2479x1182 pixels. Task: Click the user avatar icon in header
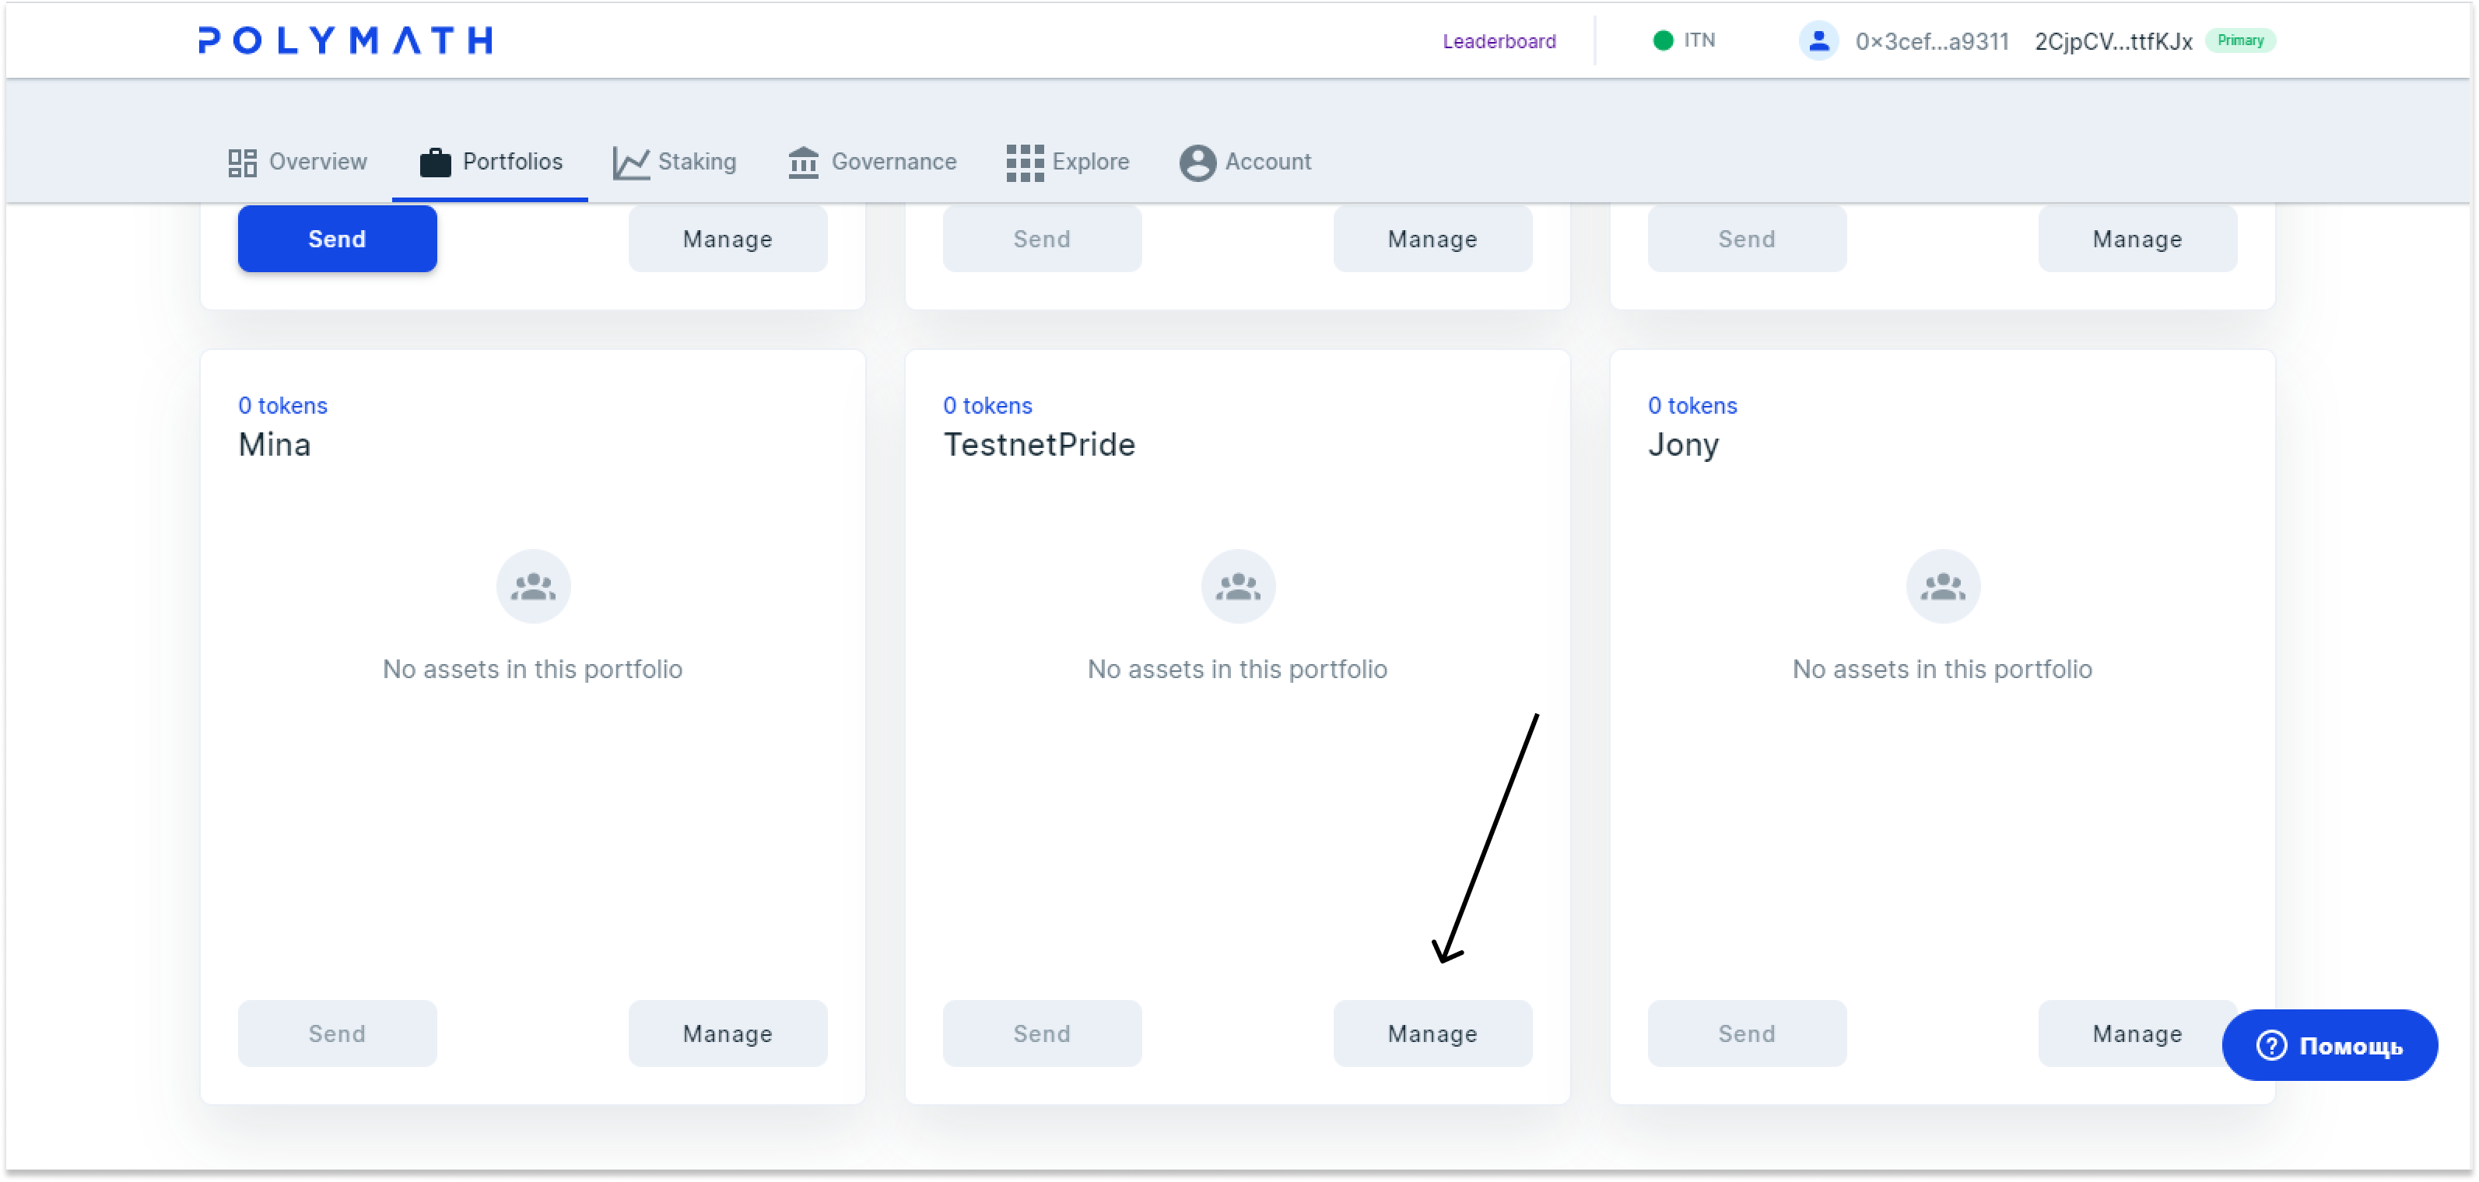point(1818,41)
